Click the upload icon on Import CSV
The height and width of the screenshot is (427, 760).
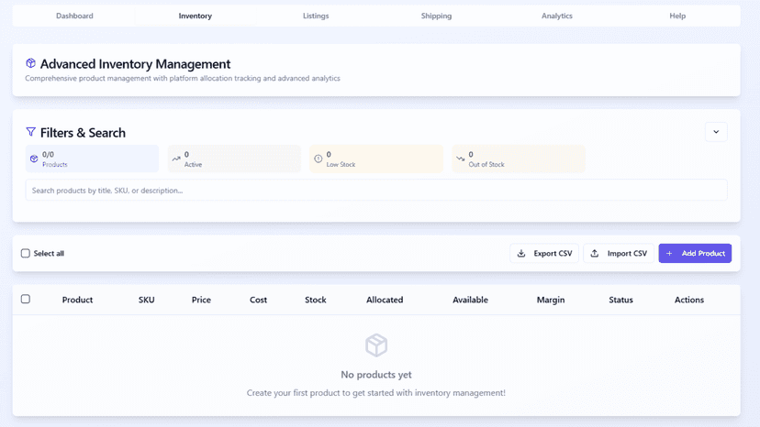tap(595, 253)
